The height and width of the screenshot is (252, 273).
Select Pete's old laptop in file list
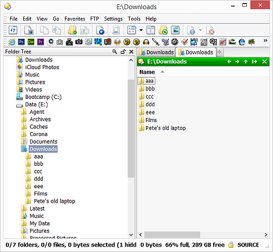pos(162,128)
